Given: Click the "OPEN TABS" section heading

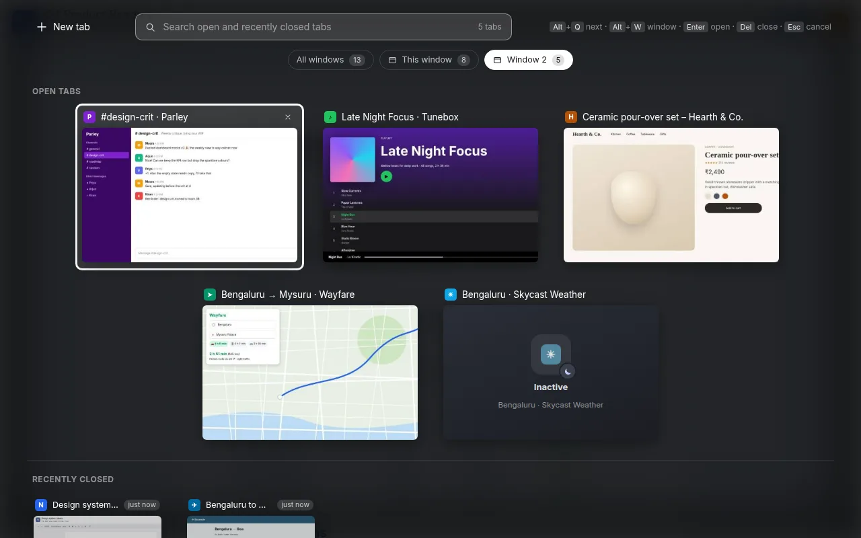Looking at the screenshot, I should coord(57,91).
